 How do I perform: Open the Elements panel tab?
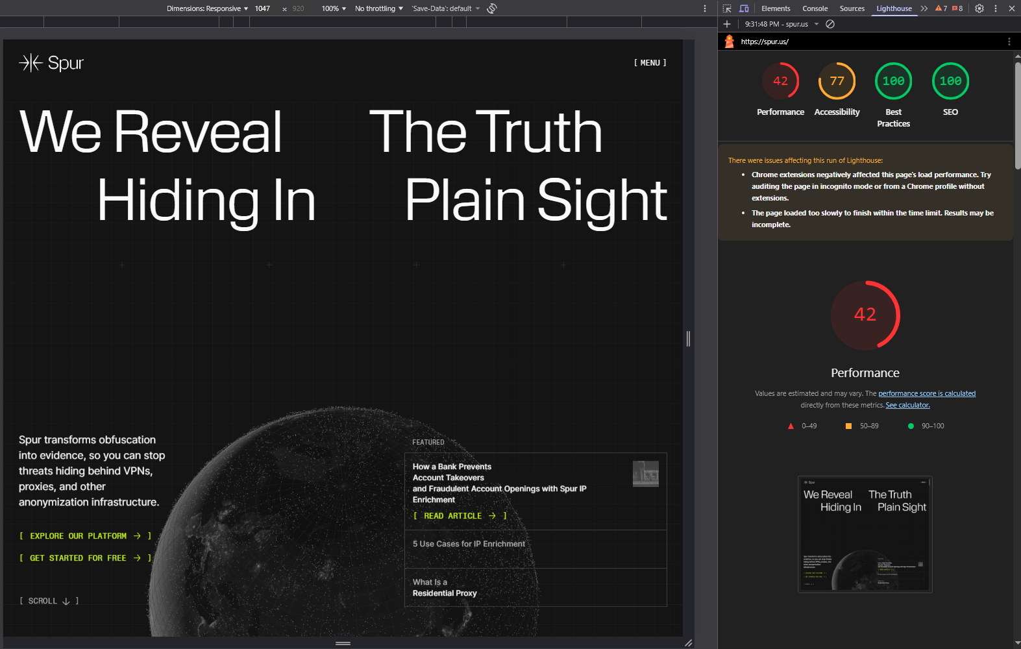click(x=776, y=8)
